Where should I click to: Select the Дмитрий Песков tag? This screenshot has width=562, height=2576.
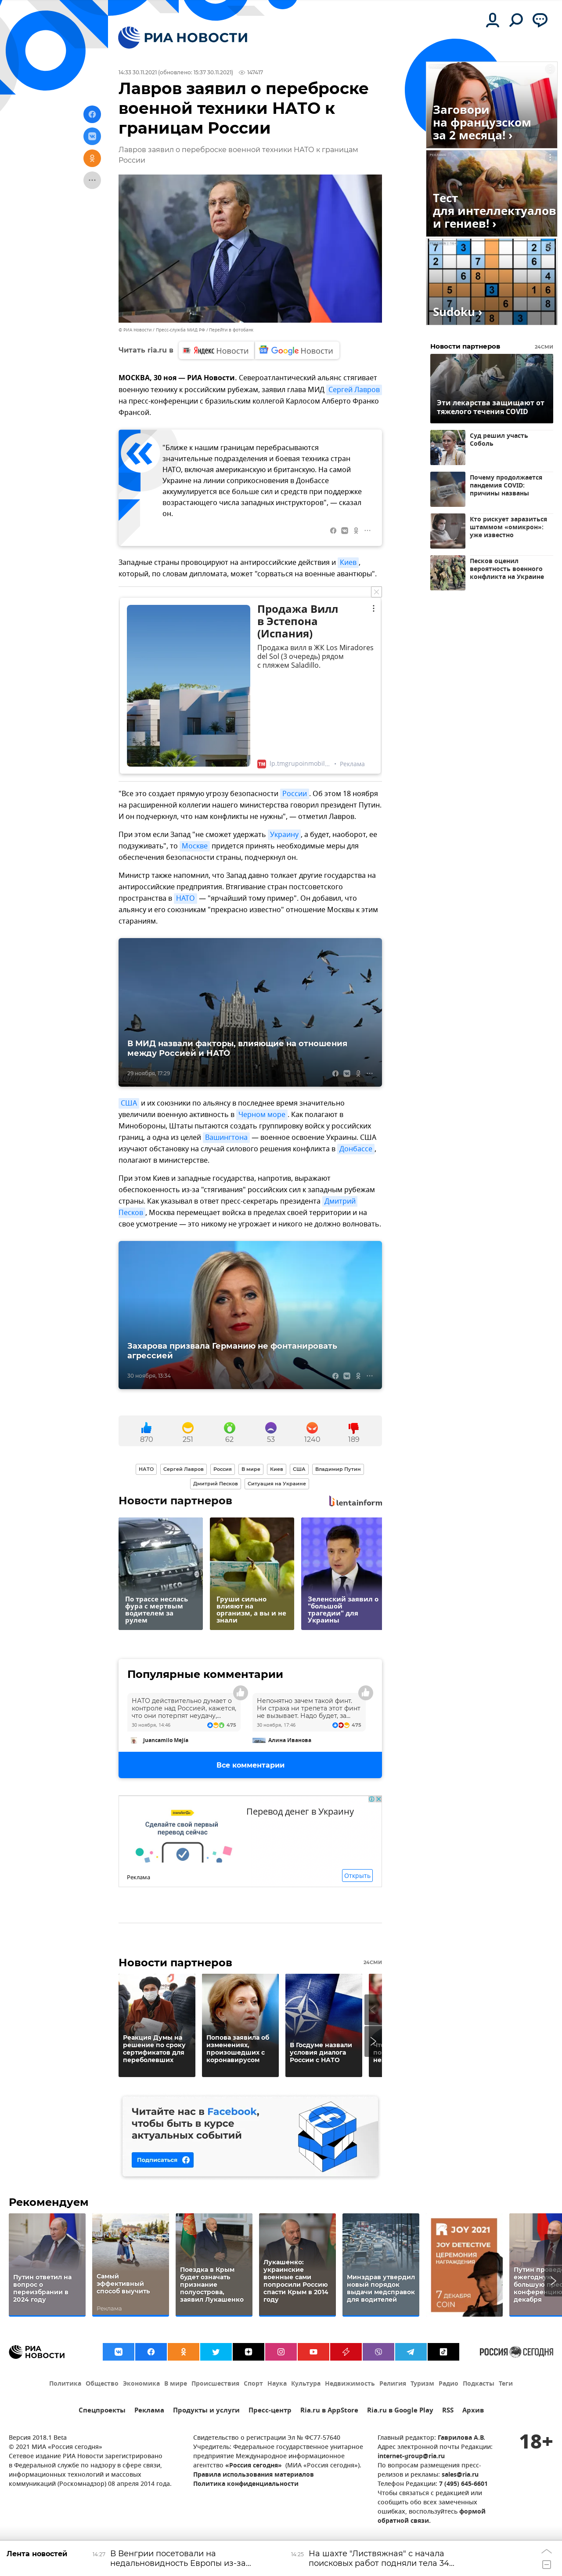point(215,1483)
